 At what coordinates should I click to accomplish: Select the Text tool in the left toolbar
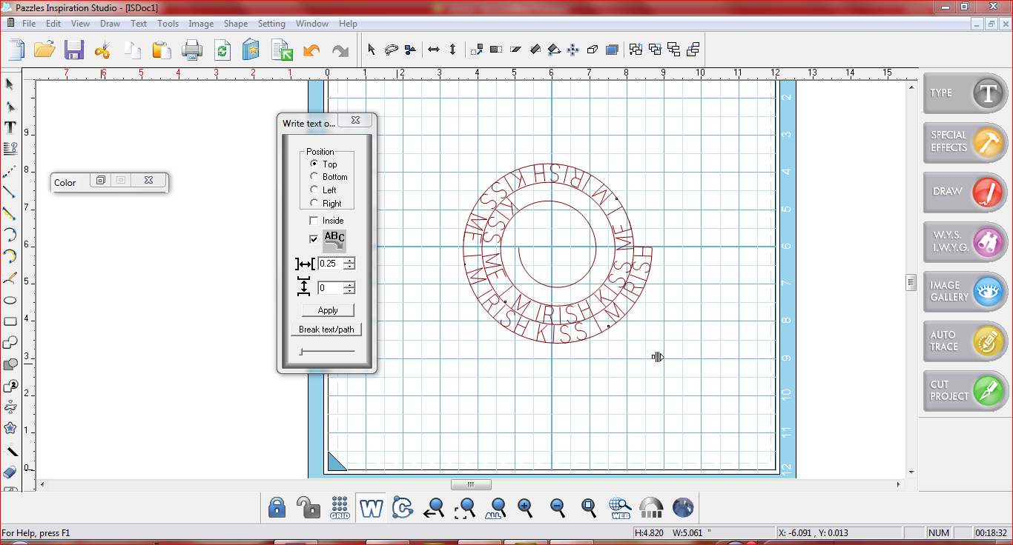click(10, 127)
